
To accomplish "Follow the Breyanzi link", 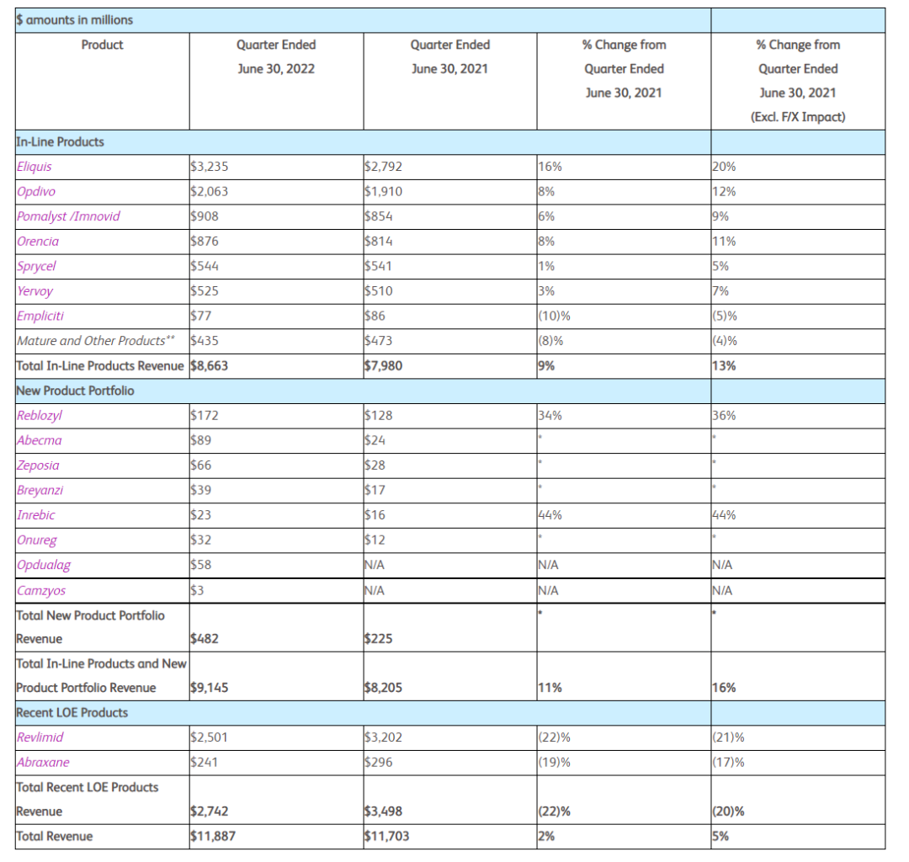I will tap(40, 491).
